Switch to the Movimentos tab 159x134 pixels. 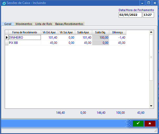(x=24, y=24)
